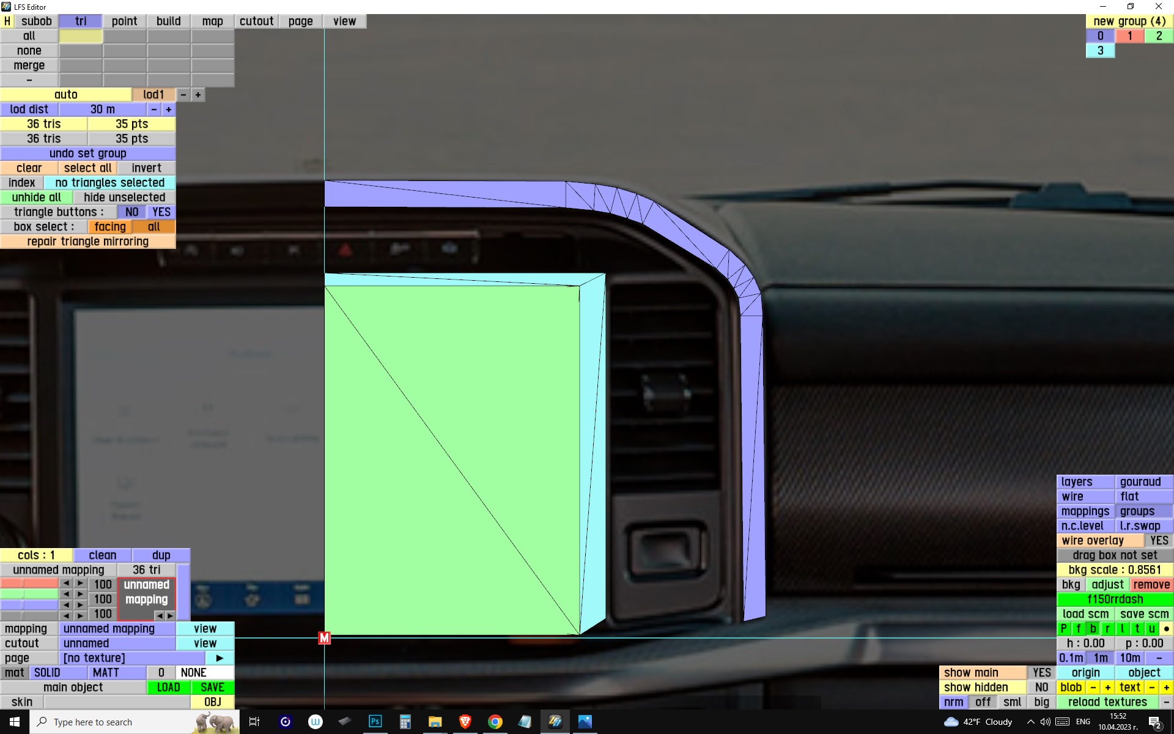Switch to the point tab

click(124, 21)
